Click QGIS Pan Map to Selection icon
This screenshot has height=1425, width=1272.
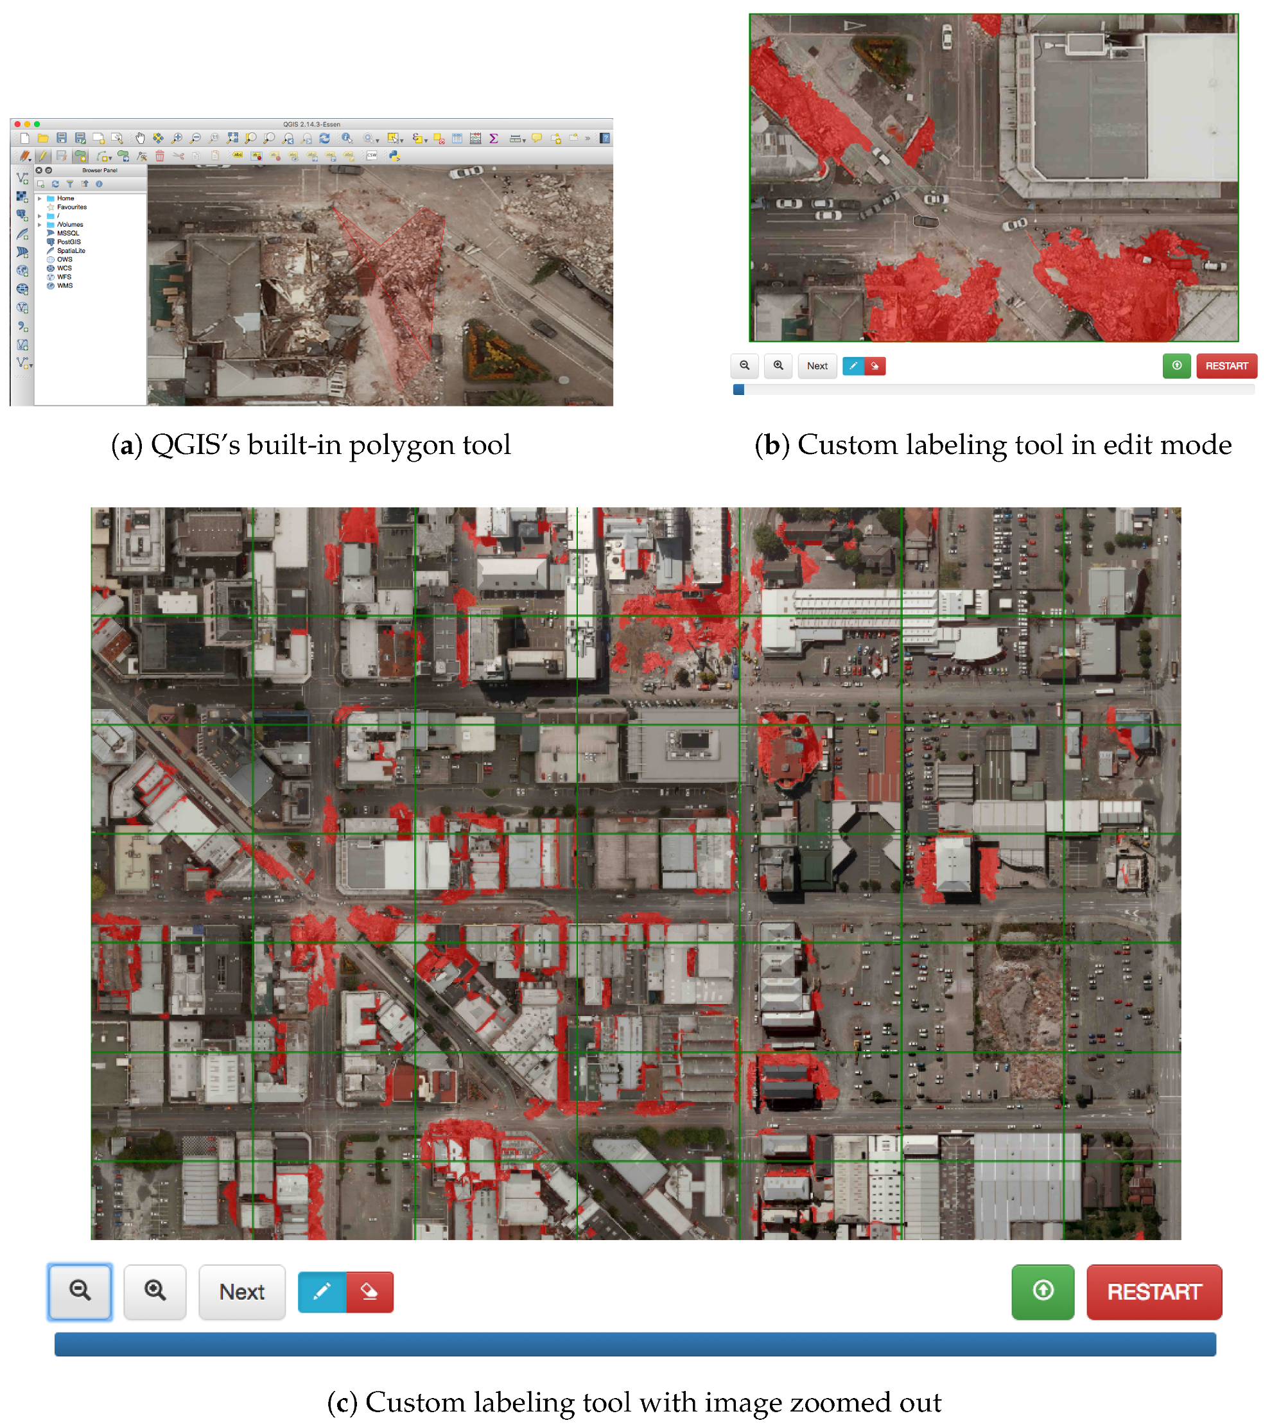159,137
